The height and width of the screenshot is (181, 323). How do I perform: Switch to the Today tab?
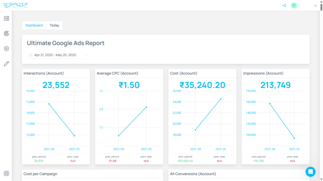tap(54, 25)
